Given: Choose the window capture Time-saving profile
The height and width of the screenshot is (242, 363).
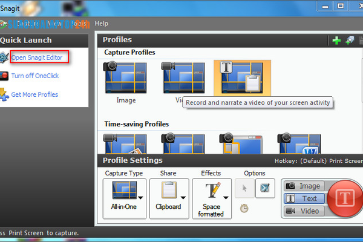Looking at the screenshot, I should point(241,143).
